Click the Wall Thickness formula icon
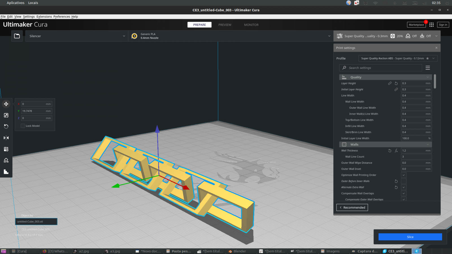 [x=396, y=151]
